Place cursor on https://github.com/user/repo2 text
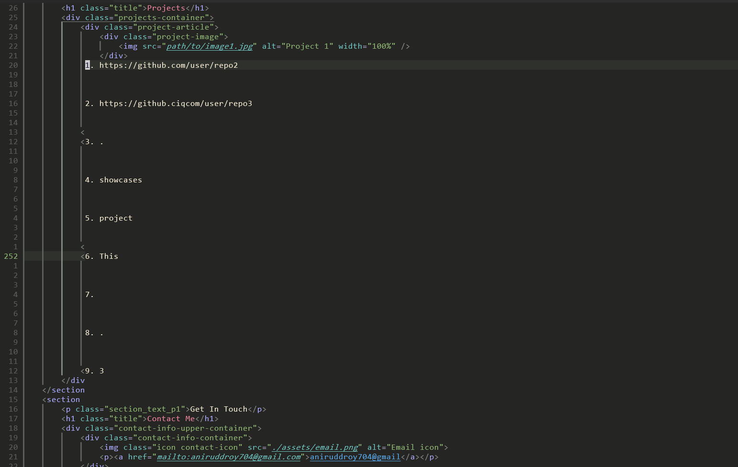The image size is (738, 467). click(x=168, y=65)
